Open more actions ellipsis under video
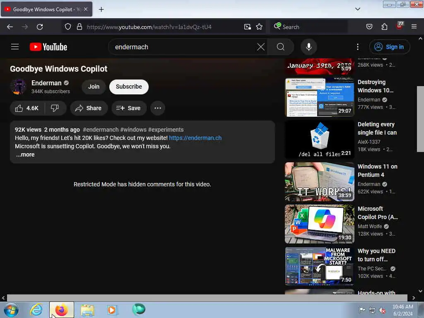Image resolution: width=424 pixels, height=318 pixels. pyautogui.click(x=158, y=108)
